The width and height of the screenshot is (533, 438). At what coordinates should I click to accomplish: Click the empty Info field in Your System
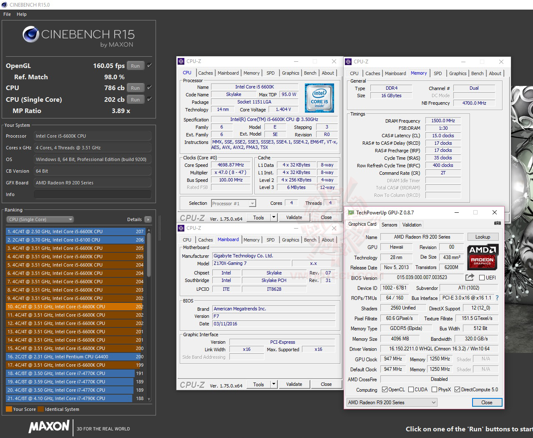93,194
